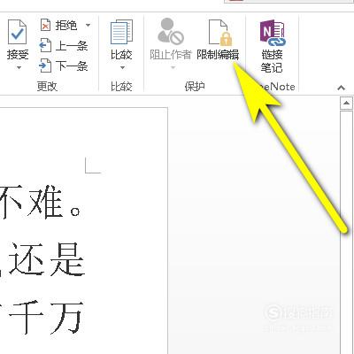
Task: Click the Block Authors (阻止作者) icon
Action: pyautogui.click(x=170, y=31)
